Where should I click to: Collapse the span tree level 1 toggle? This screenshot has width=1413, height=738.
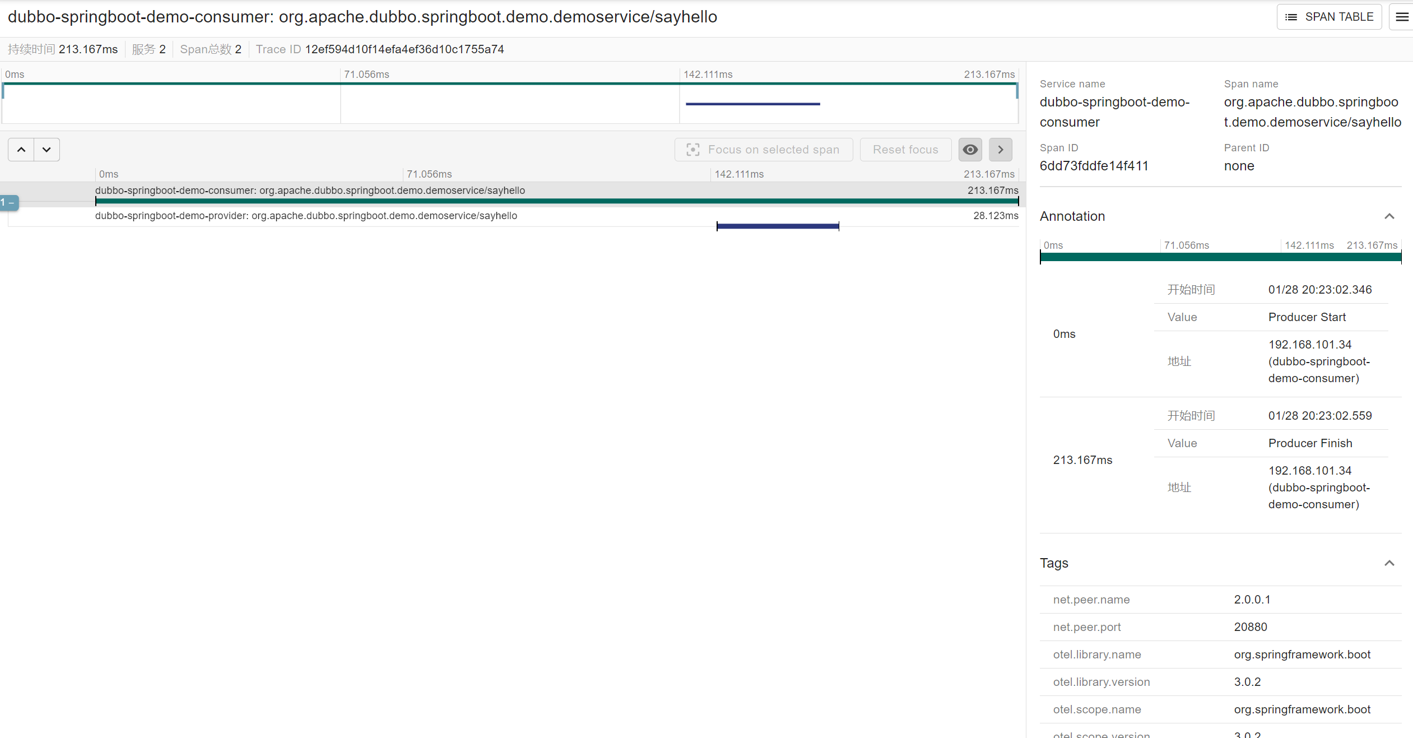(x=9, y=202)
